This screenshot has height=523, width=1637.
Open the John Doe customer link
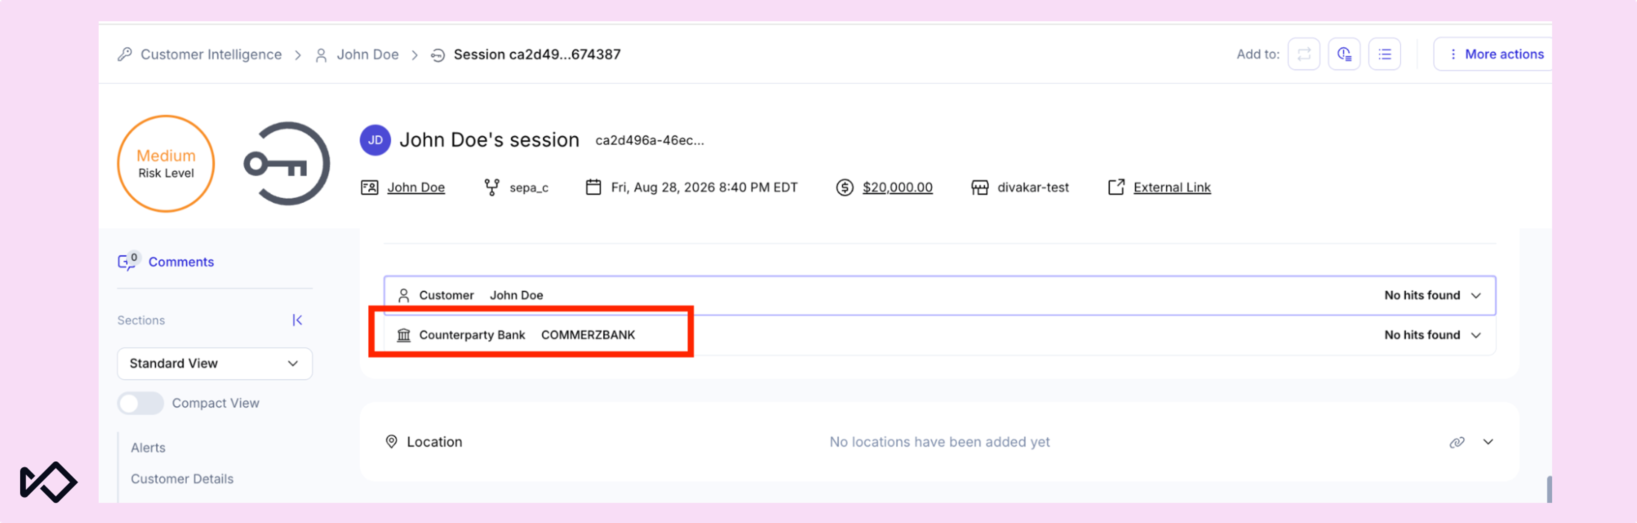click(416, 187)
